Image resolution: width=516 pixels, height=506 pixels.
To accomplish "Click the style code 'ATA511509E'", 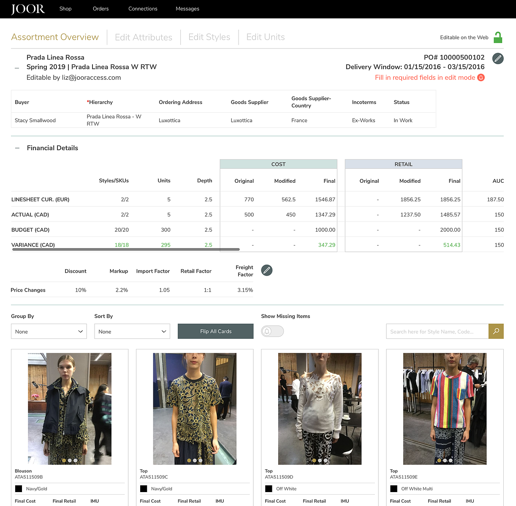I will point(404,477).
